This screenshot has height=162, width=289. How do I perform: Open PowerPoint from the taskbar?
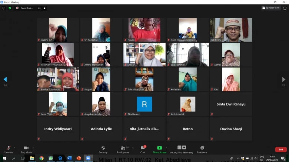coord(79,158)
